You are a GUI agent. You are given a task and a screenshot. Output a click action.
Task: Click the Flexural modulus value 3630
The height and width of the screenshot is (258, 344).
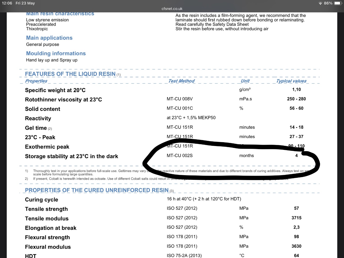[296, 246]
